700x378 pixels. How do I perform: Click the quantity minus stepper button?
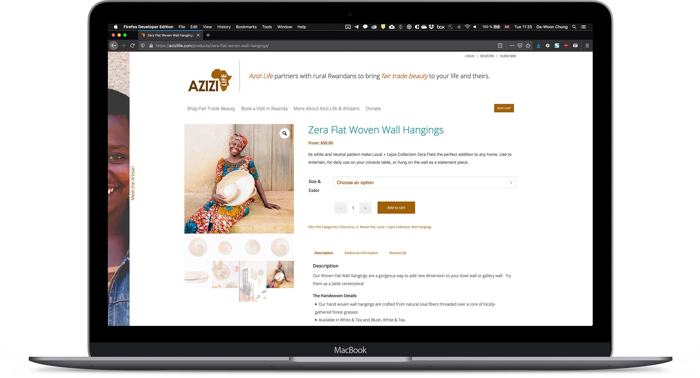341,207
